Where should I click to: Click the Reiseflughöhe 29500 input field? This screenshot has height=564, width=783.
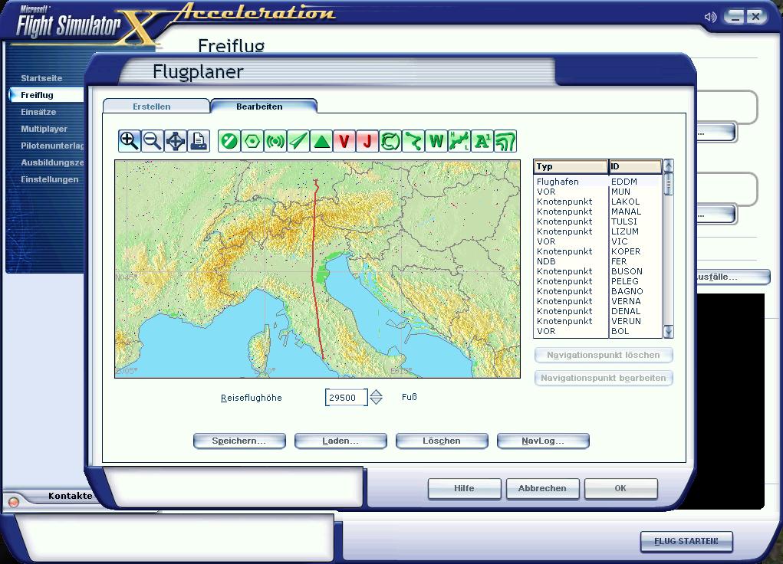coord(347,397)
